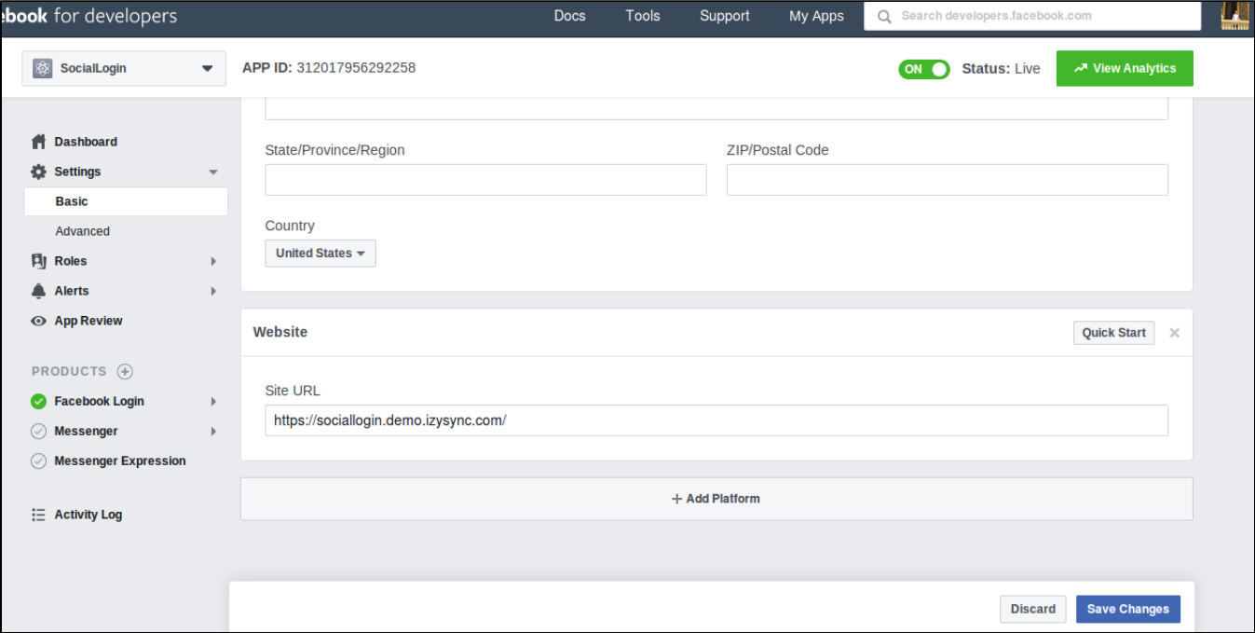The image size is (1255, 633).
Task: Select Advanced settings
Action: (82, 231)
